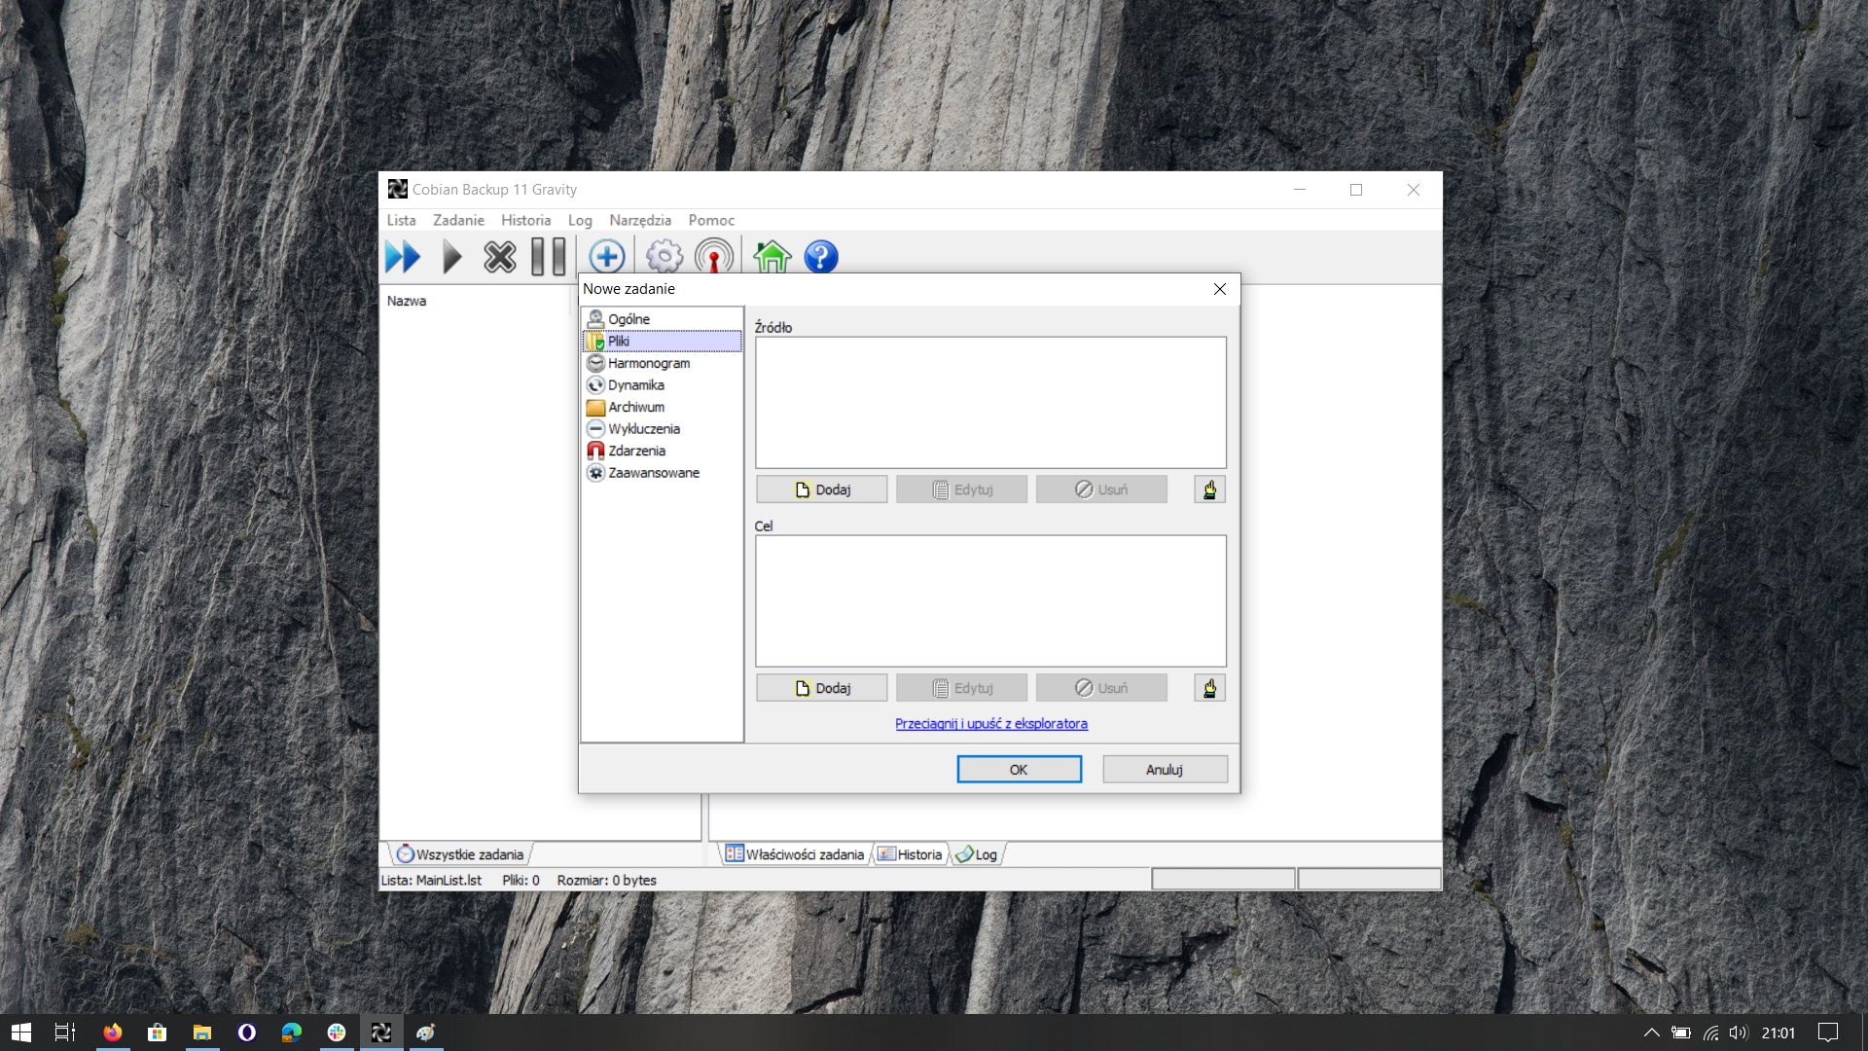
Task: Click the green Home page icon
Action: coord(772,257)
